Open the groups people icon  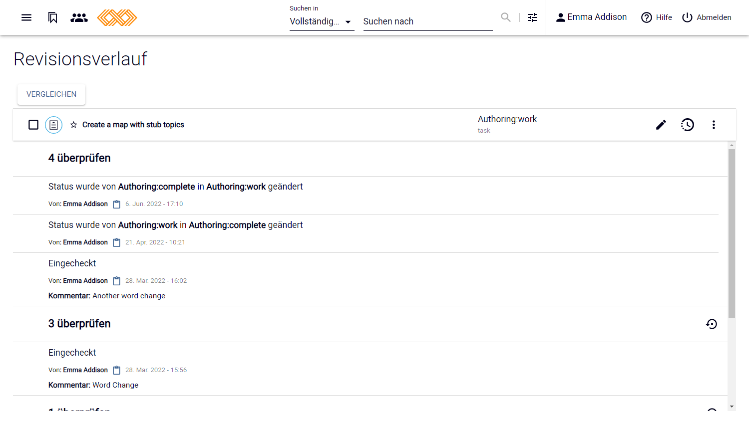click(79, 17)
